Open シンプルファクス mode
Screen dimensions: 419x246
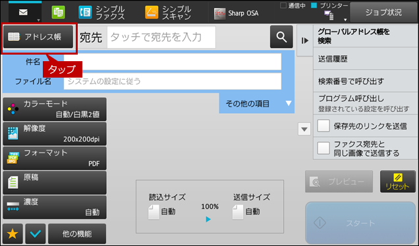(101, 12)
